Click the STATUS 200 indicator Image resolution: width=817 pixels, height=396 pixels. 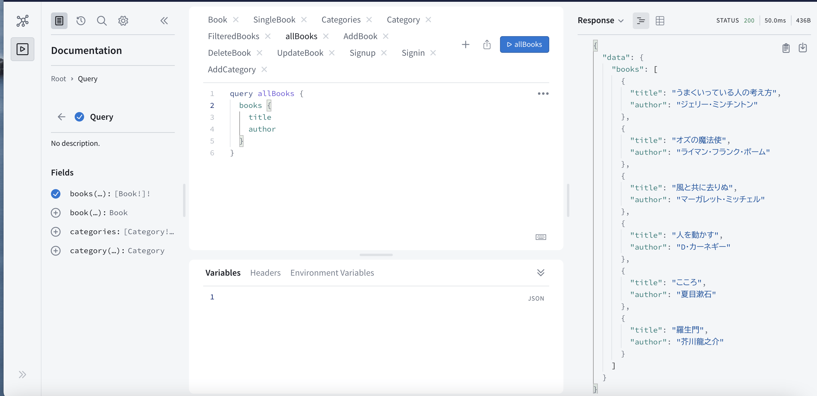[735, 20]
